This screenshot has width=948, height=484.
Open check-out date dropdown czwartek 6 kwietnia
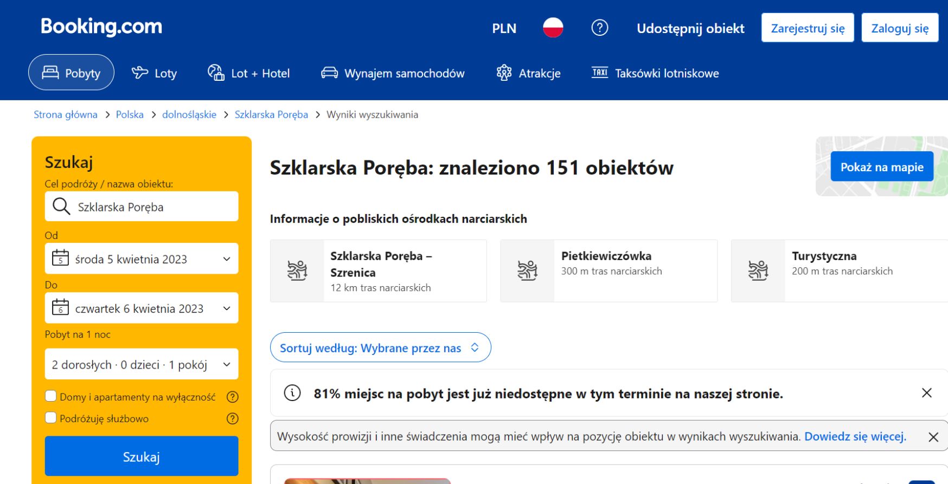[142, 308]
